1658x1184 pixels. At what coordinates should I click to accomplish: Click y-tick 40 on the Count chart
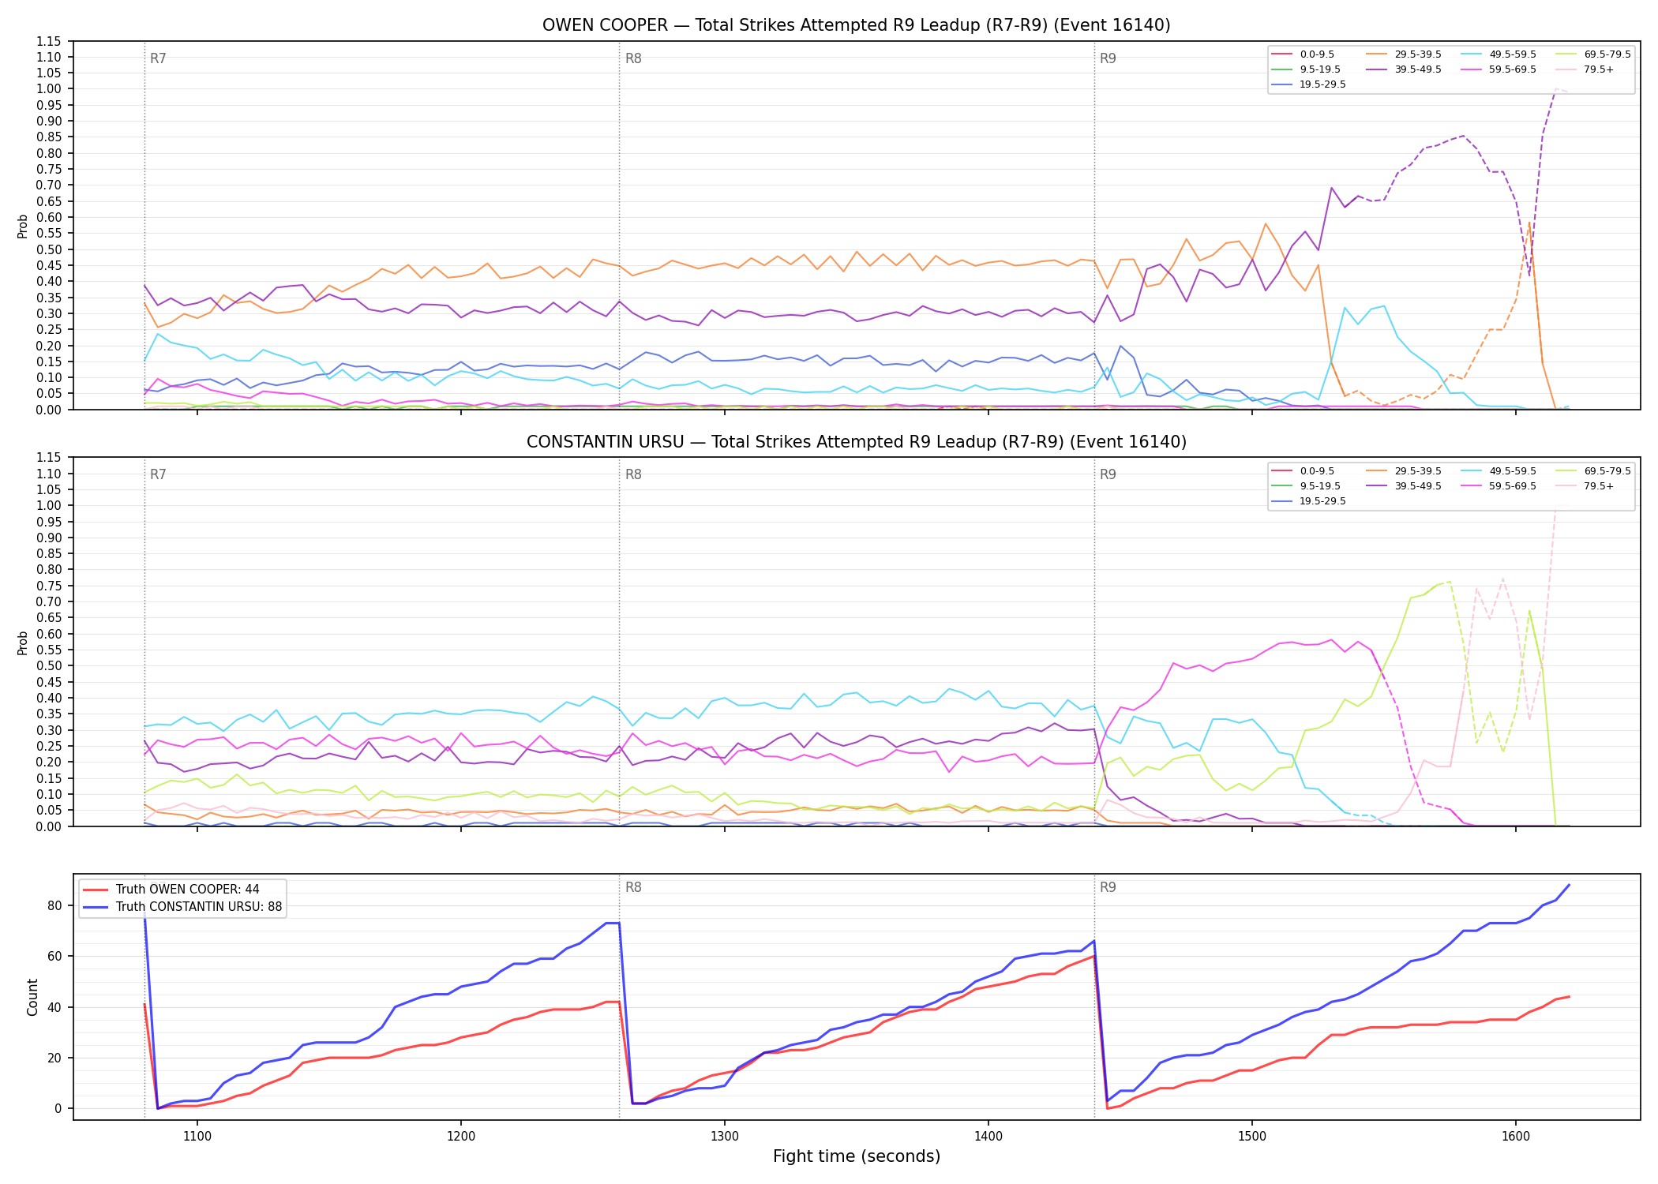[54, 1007]
